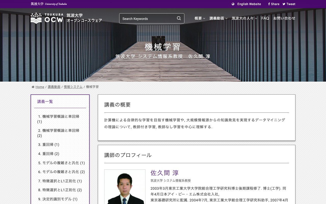Click the instructor portrait photo
326x204 pixels.
125,187
